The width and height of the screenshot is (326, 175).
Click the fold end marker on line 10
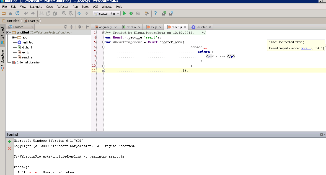104,66
